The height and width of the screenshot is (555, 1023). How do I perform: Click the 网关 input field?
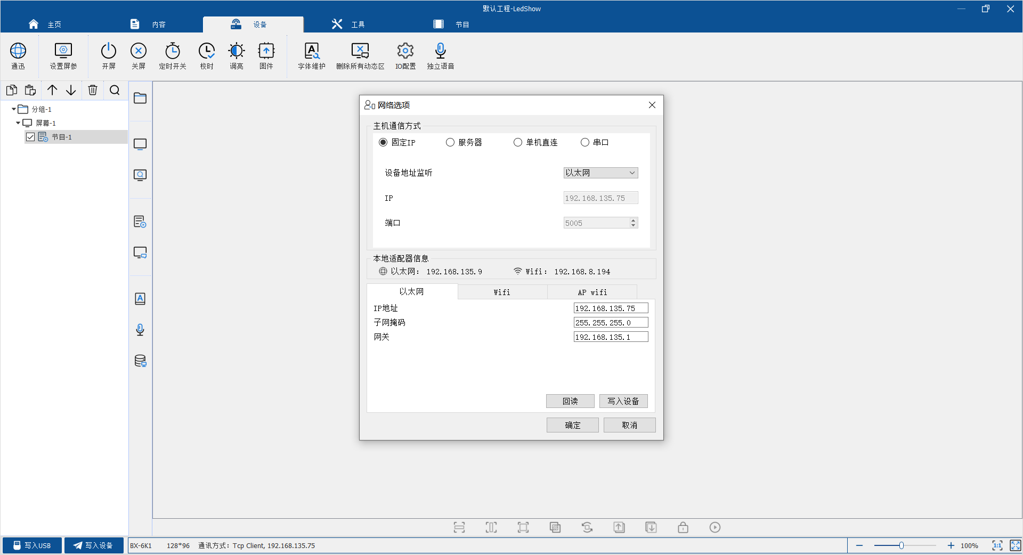point(611,337)
